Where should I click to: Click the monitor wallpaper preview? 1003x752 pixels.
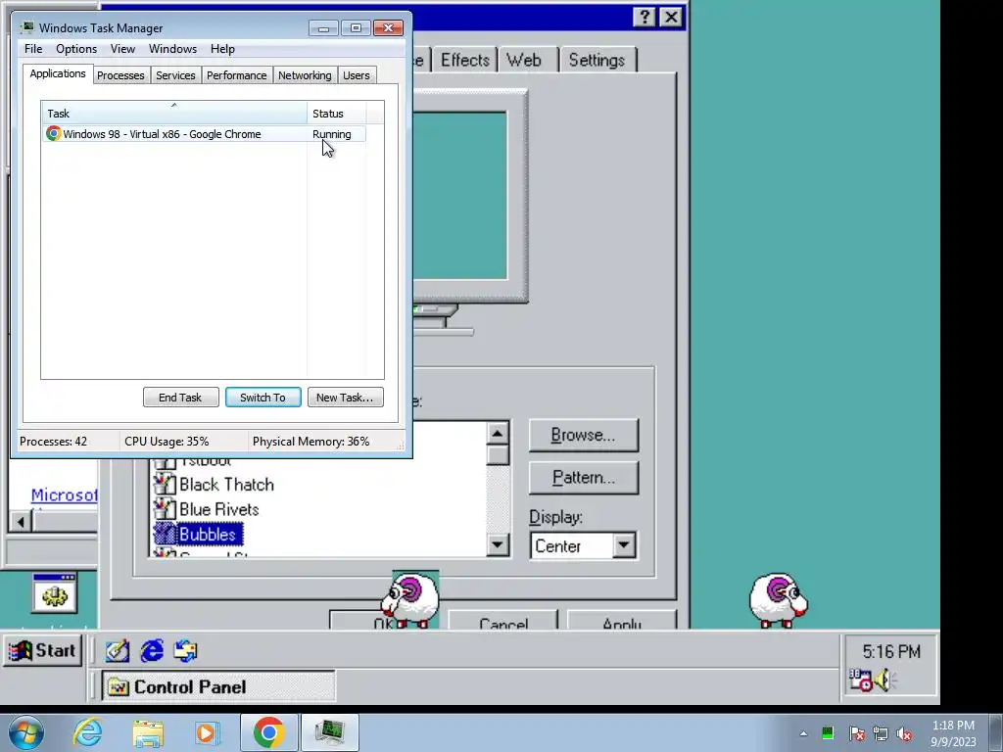point(460,196)
